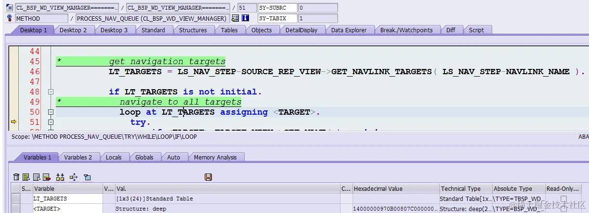Click line number 46 in the editor
The image size is (589, 213).
tap(35, 72)
